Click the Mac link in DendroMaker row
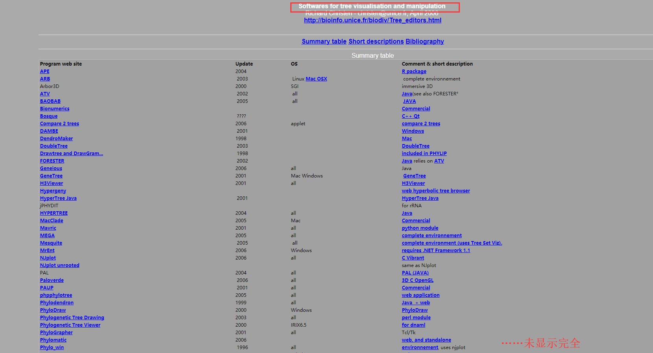Image resolution: width=653 pixels, height=353 pixels. point(407,139)
